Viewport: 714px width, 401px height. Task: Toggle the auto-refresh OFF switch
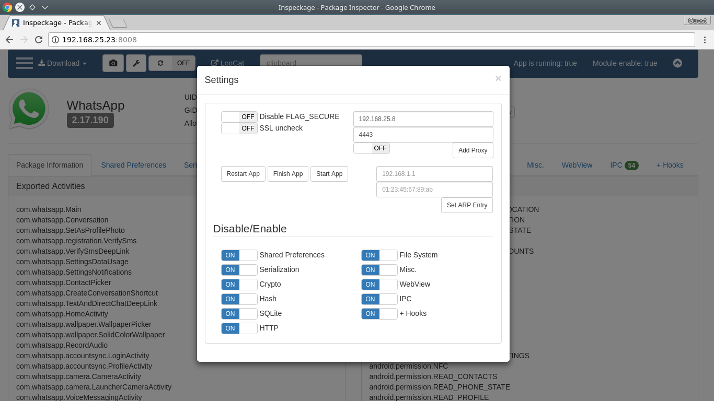point(172,63)
